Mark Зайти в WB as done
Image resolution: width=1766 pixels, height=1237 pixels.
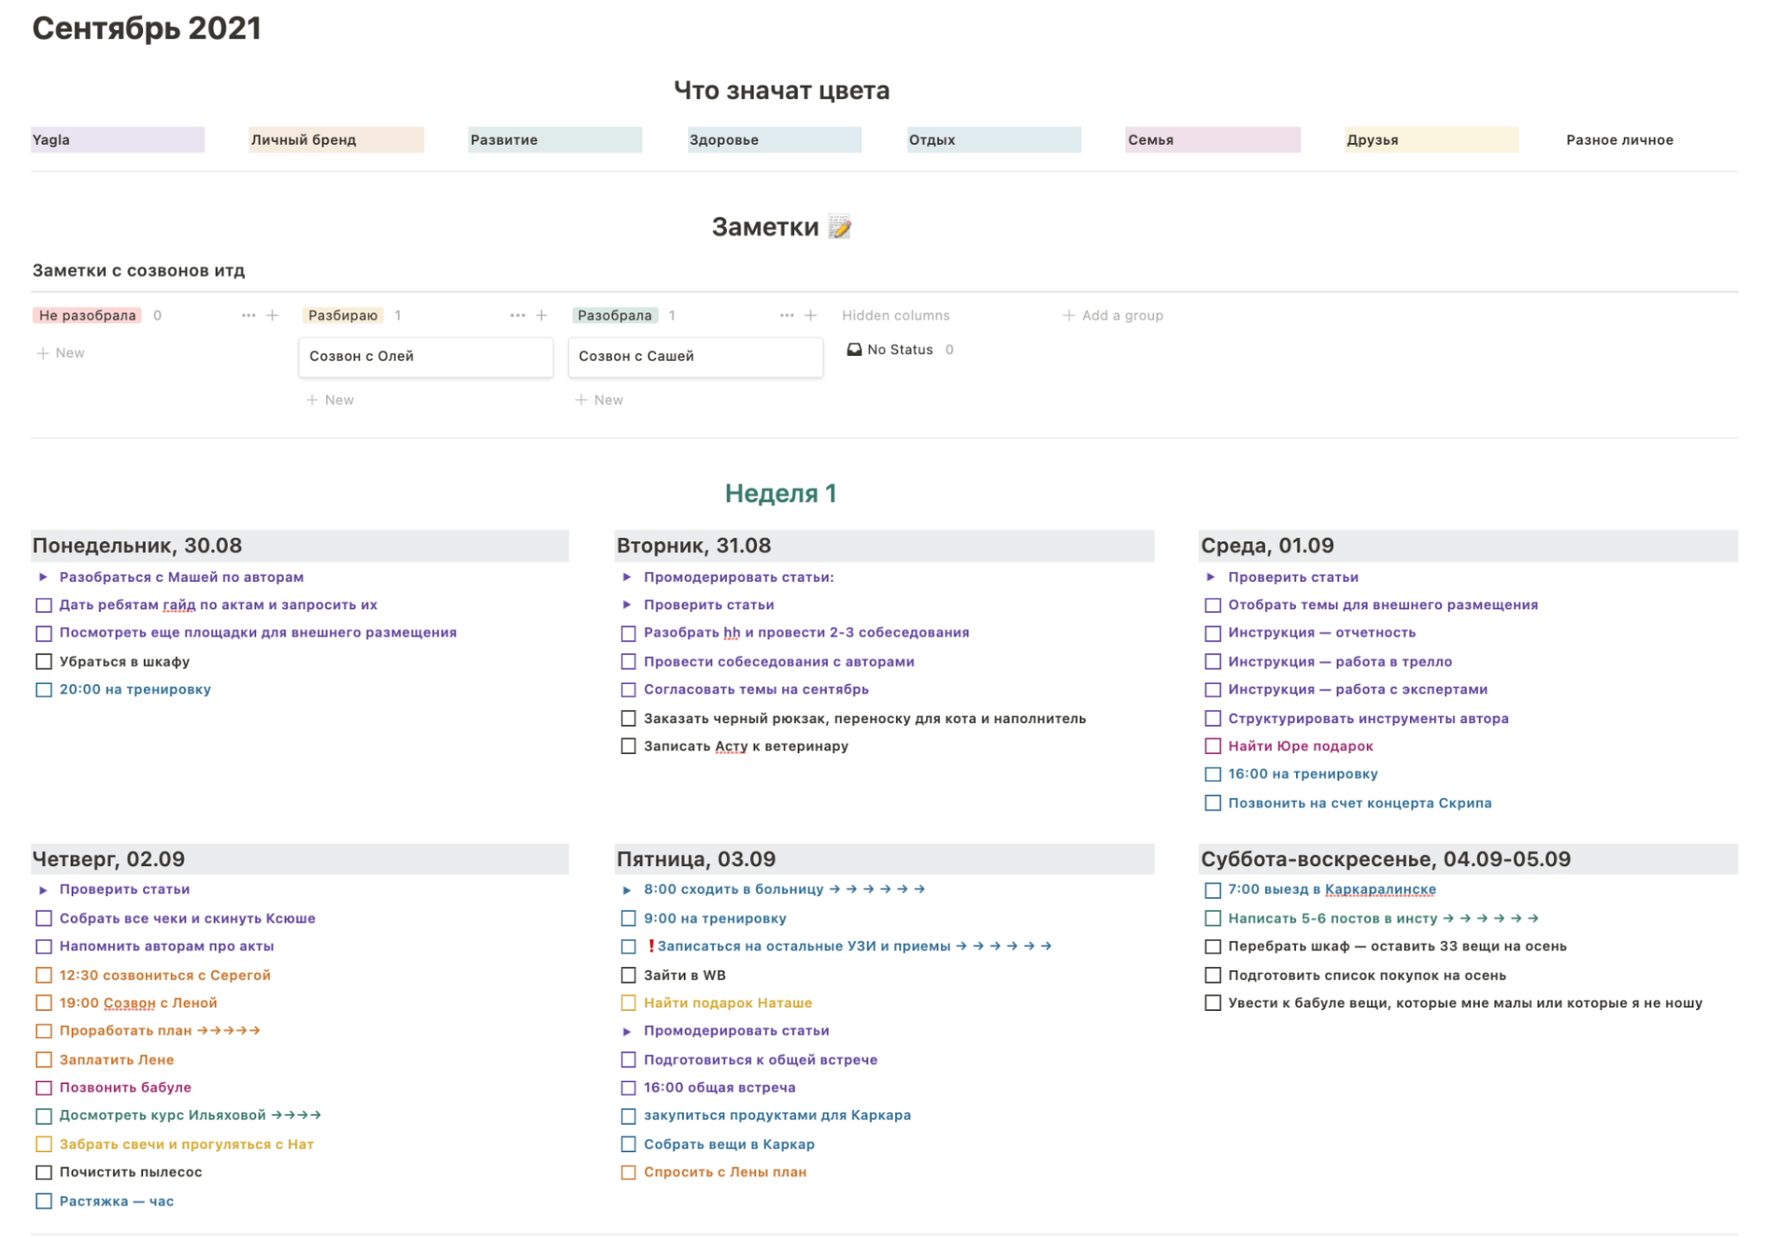click(628, 975)
